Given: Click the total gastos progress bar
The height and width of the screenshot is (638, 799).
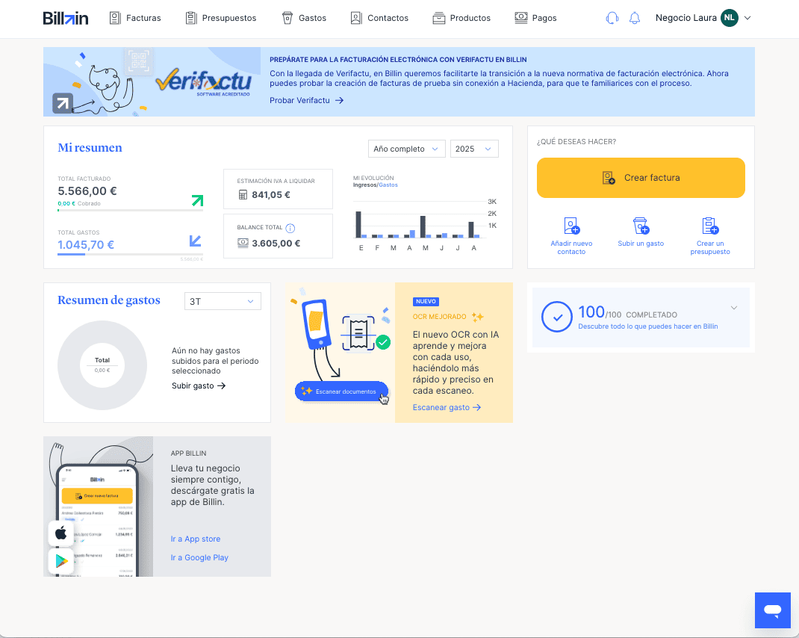Looking at the screenshot, I should click(131, 254).
